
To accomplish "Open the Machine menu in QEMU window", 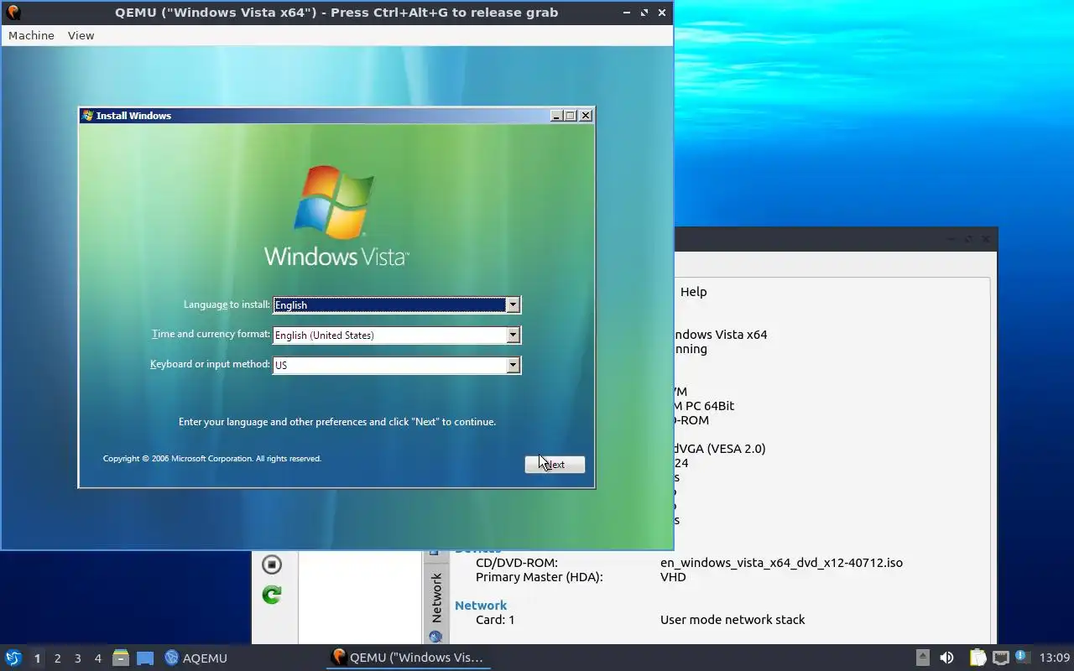I will (31, 35).
